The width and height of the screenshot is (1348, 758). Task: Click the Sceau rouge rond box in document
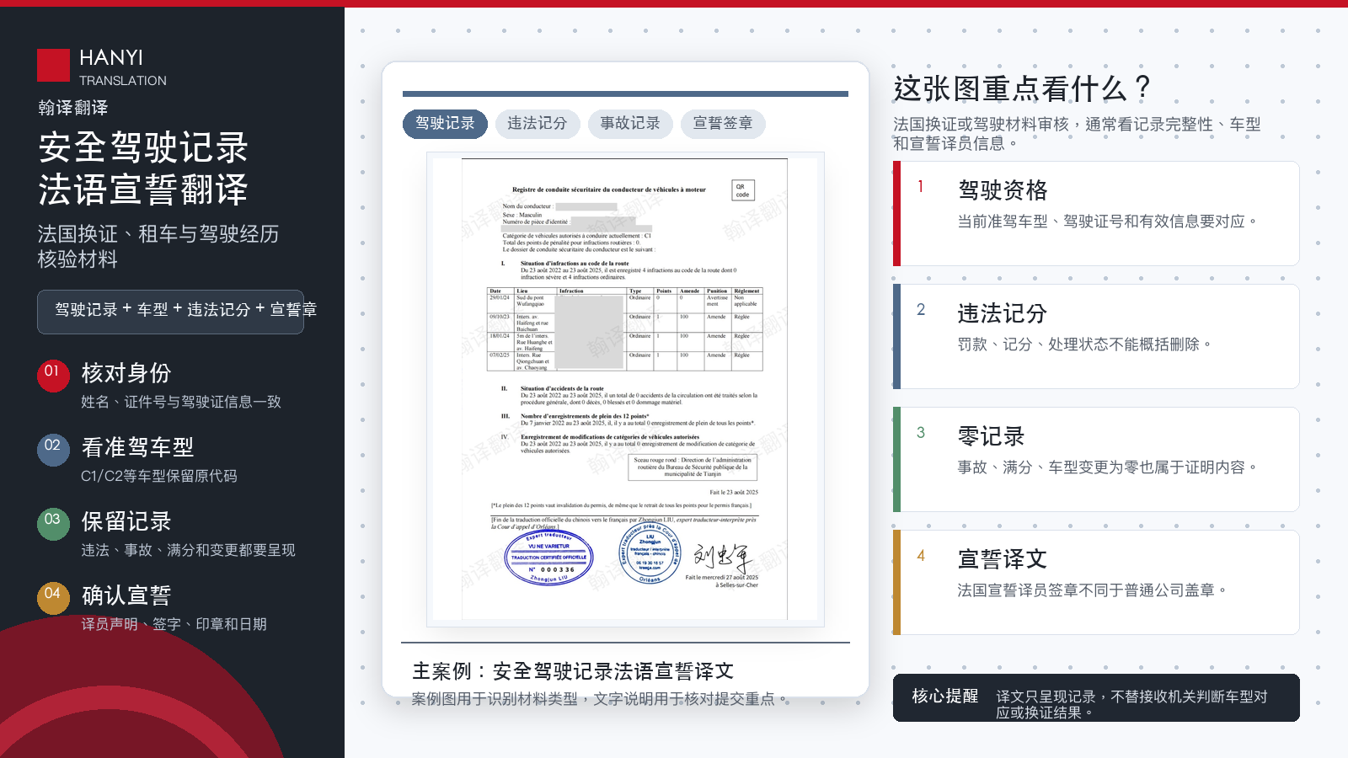point(693,467)
